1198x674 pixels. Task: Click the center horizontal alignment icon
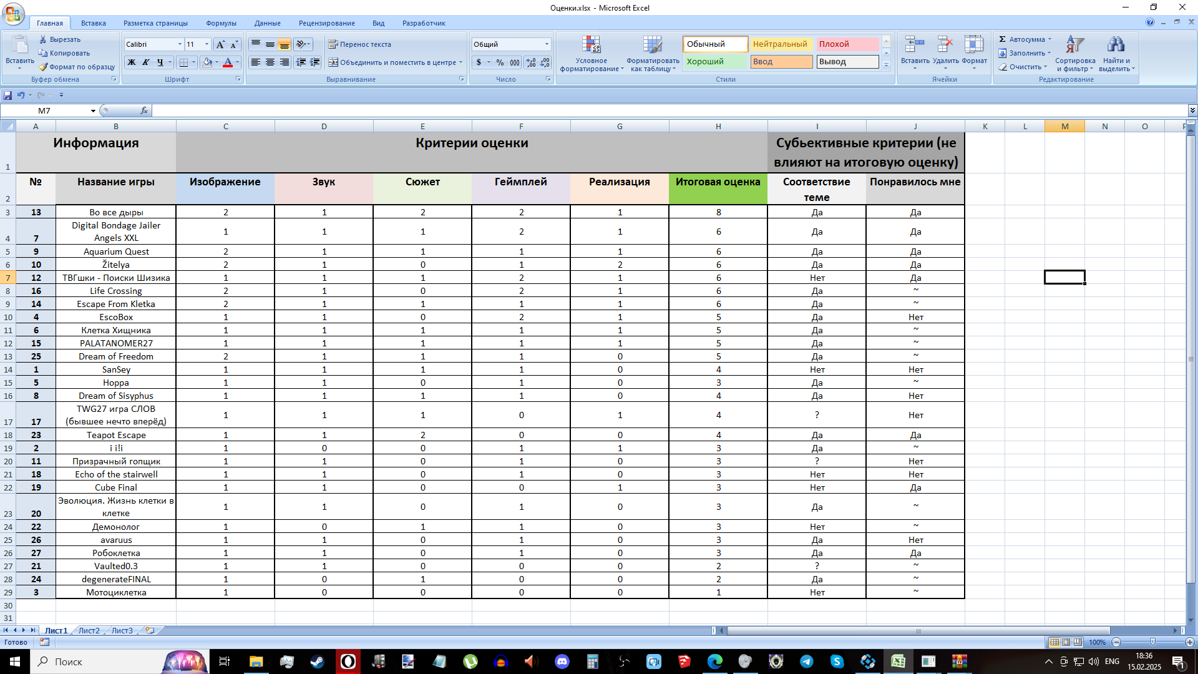270,62
